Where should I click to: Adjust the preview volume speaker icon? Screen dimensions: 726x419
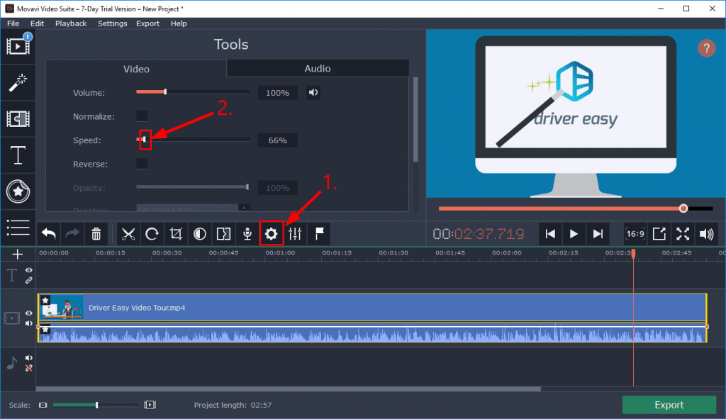tap(706, 234)
